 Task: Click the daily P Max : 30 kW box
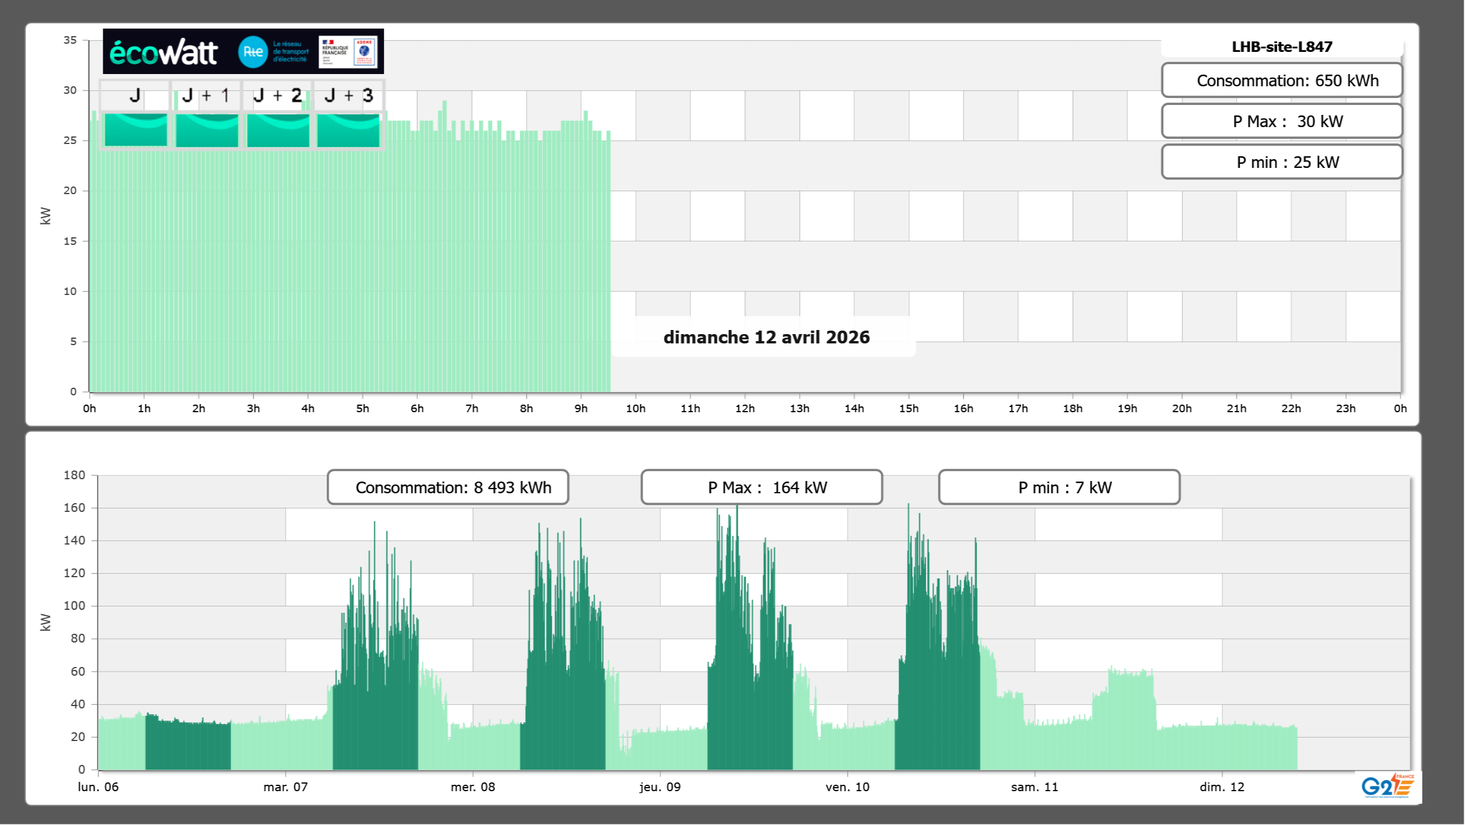pos(1281,121)
